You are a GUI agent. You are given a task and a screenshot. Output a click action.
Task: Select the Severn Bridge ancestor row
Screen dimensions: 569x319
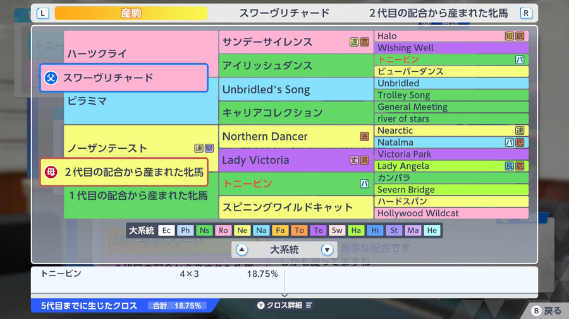pyautogui.click(x=451, y=190)
